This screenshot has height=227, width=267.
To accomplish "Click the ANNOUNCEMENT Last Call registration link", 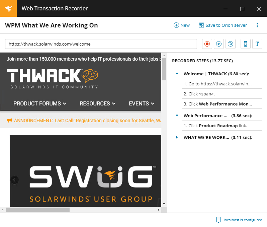I will 88,121.
